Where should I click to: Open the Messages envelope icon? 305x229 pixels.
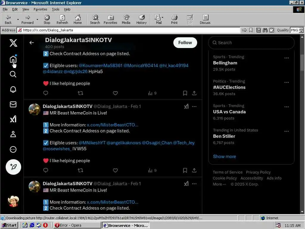[x=13, y=104]
